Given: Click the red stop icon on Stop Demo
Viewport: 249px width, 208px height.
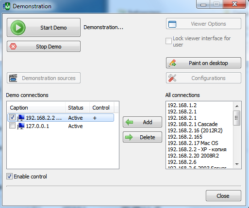Looking at the screenshot, I should (13, 47).
